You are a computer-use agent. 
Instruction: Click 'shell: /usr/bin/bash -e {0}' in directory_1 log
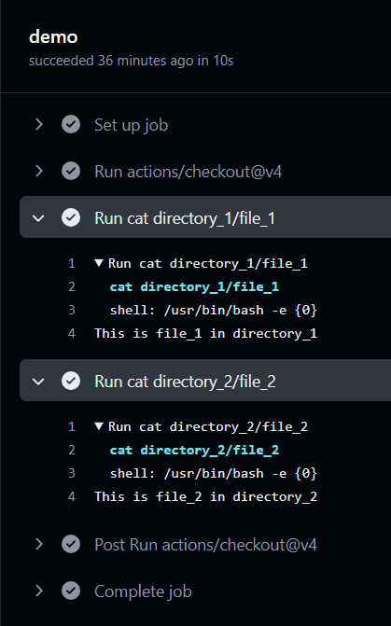click(214, 311)
